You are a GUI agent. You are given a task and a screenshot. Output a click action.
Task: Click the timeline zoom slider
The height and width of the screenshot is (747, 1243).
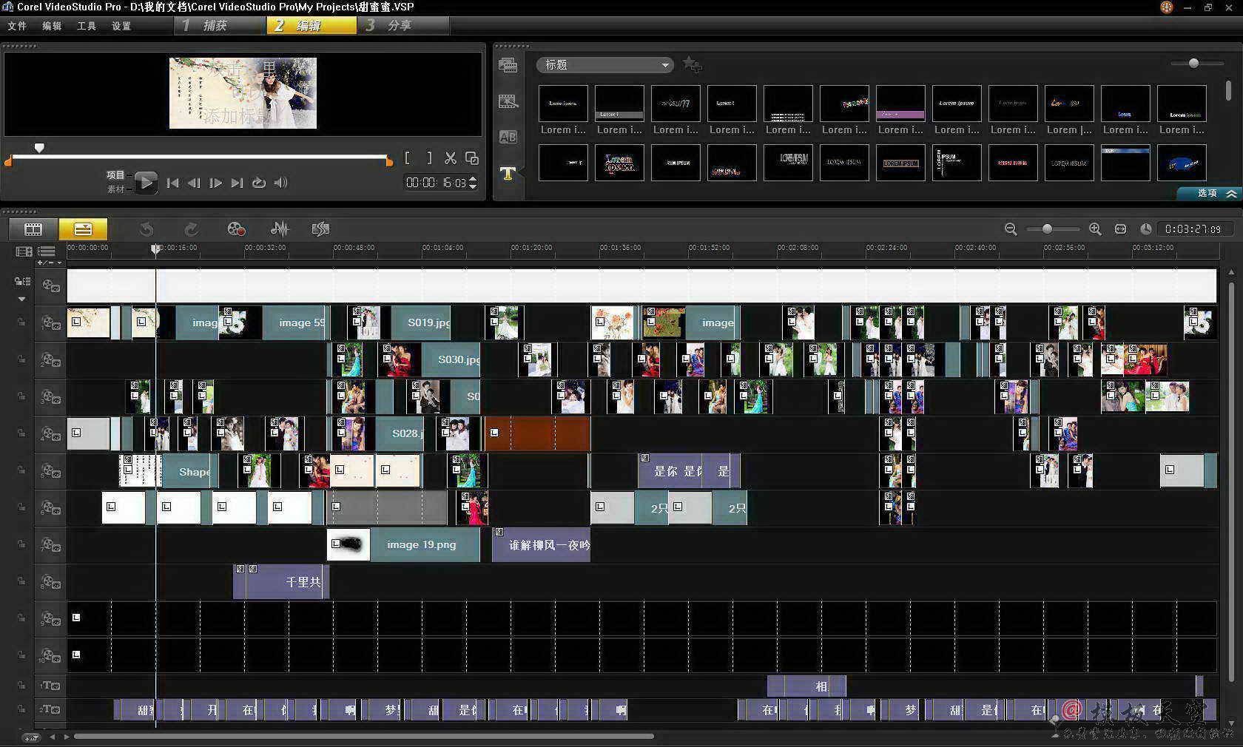pos(1047,229)
